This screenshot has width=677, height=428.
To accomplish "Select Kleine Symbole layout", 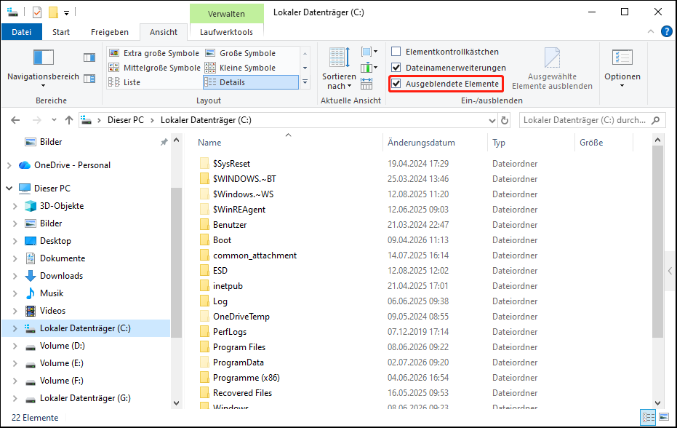I will pyautogui.click(x=241, y=68).
